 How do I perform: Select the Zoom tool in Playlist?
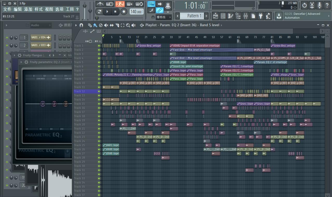[128, 25]
